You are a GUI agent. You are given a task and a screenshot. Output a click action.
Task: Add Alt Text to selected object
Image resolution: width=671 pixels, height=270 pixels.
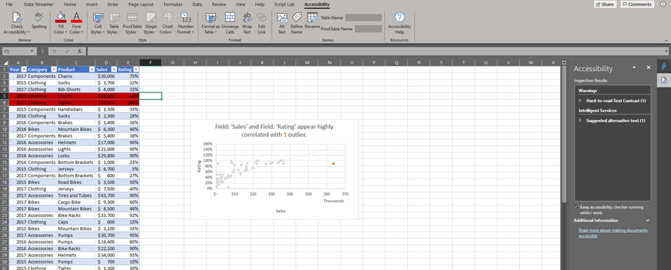[x=282, y=23]
